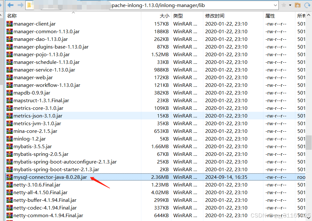Click the back navigation arrow
Screen dimensions: 312x221
click(x=10, y=5)
